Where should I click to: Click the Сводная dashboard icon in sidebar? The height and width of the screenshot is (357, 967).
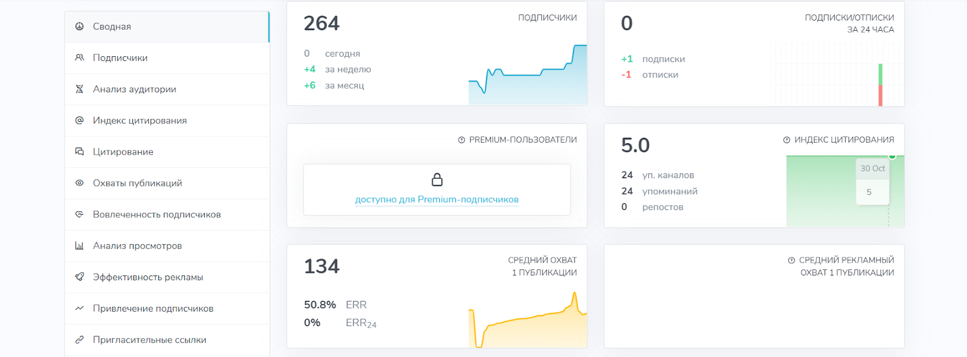click(79, 27)
